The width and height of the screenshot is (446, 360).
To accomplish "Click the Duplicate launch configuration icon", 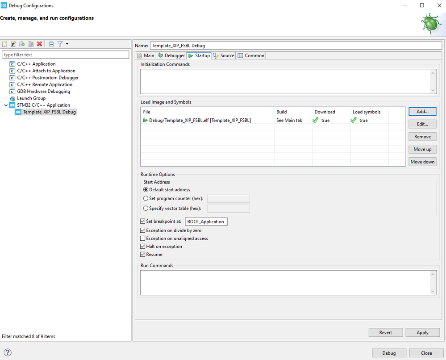I will coord(31,44).
